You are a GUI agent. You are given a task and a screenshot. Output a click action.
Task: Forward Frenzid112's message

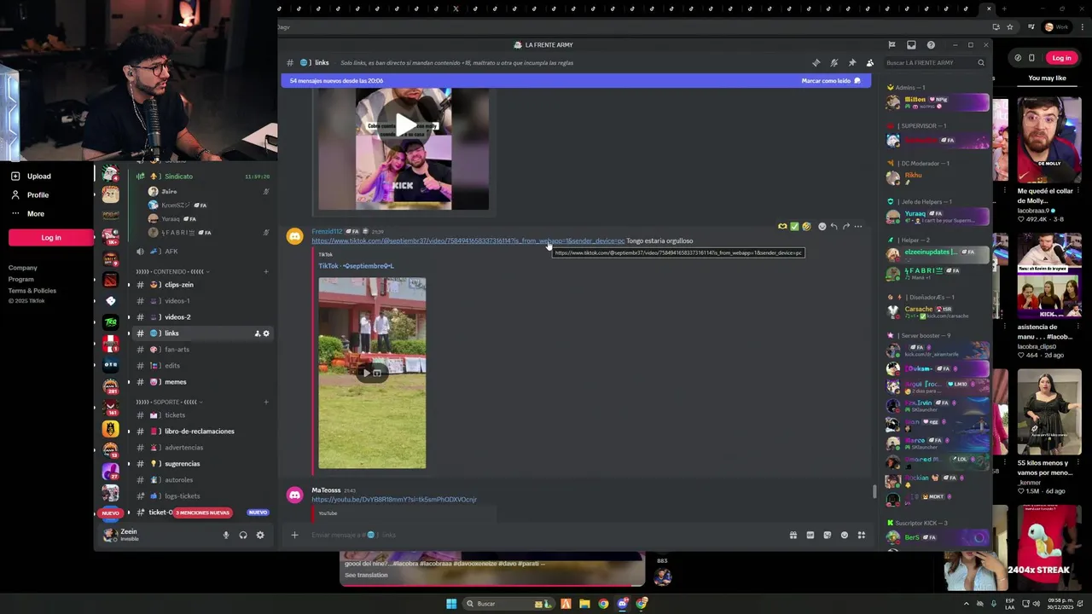click(x=845, y=227)
